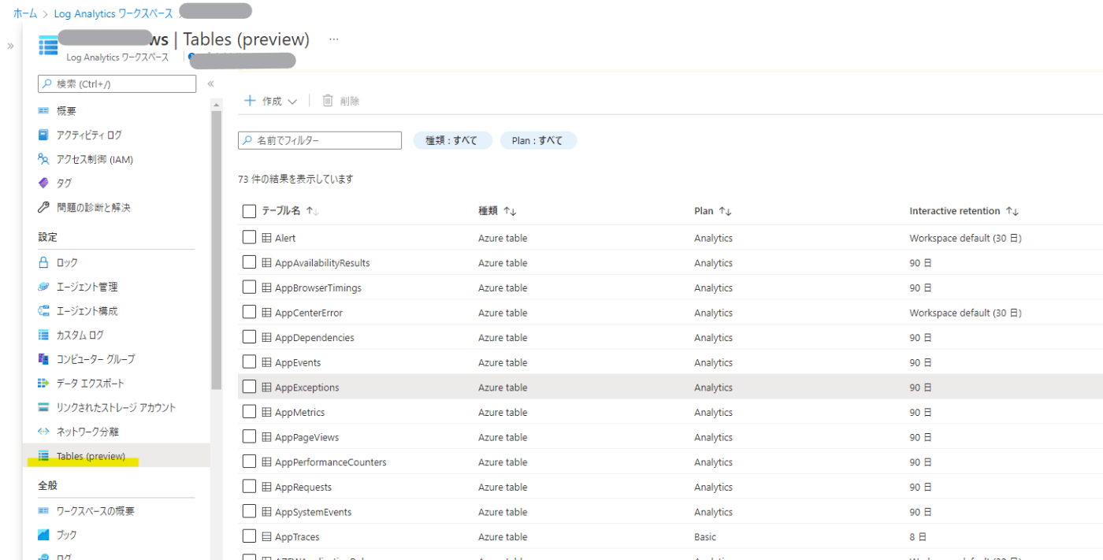
Task: Open the 作成 dropdown chevron
Action: point(292,102)
